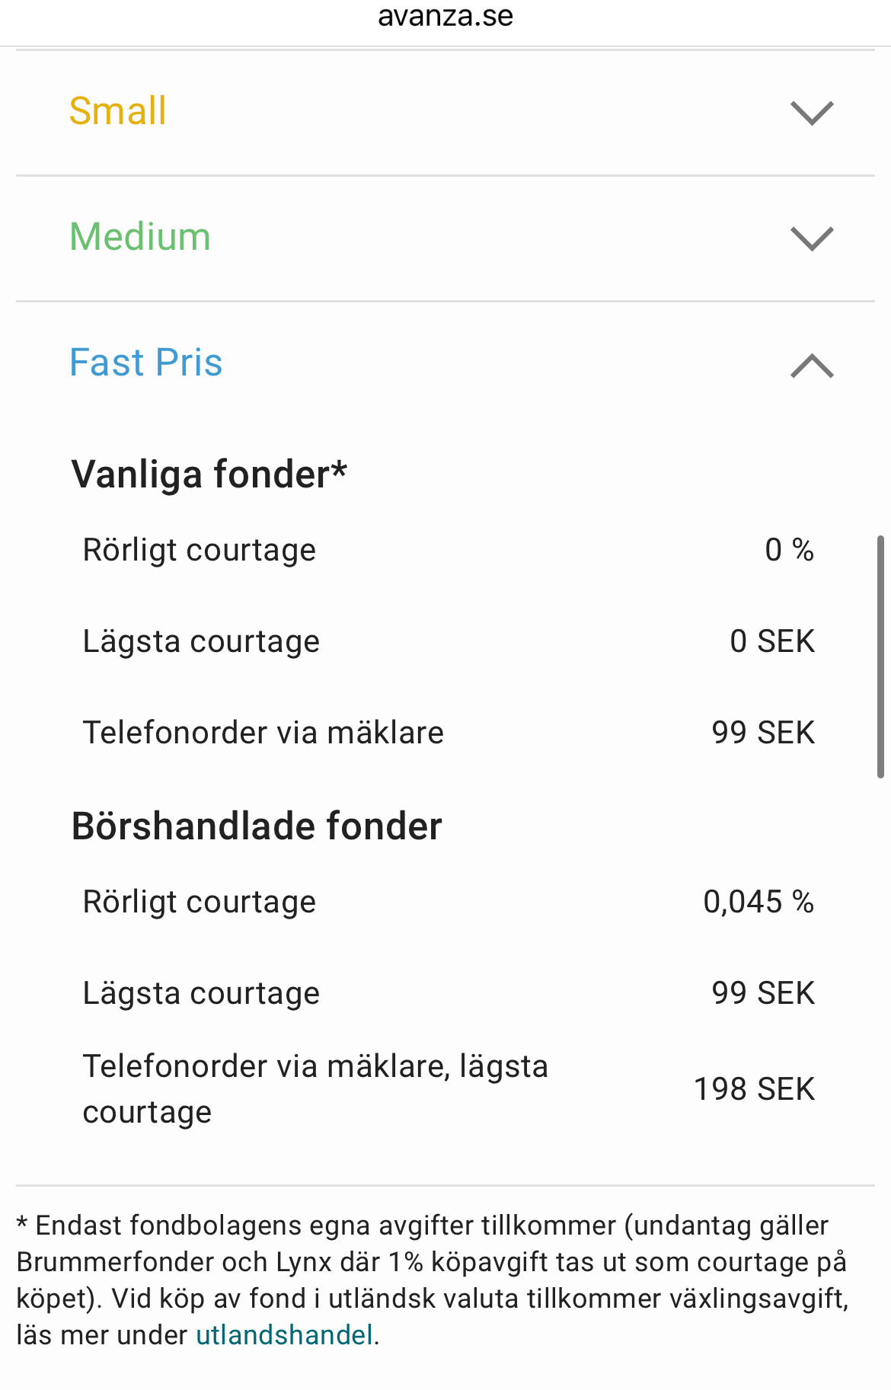Click the footnote about Brummerfonder och Lynx

click(x=431, y=1262)
